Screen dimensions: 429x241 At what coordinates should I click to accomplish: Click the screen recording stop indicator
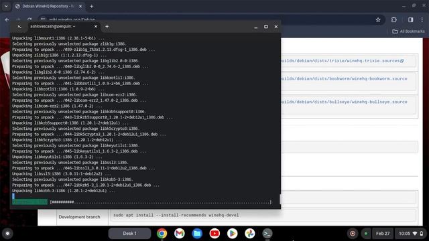coord(353,234)
